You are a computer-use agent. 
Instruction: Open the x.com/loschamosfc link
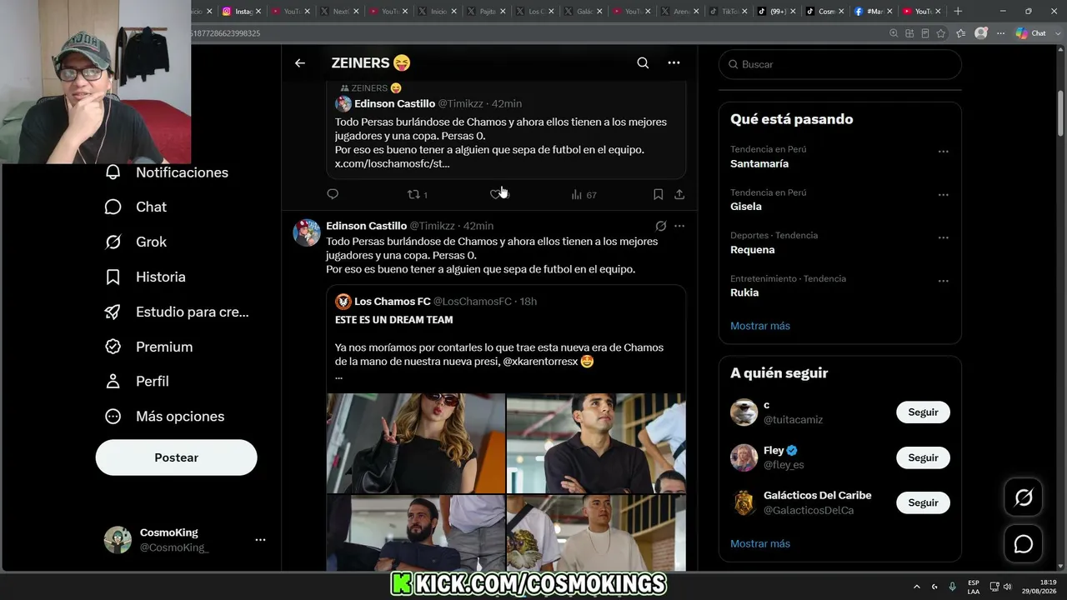tap(392, 163)
